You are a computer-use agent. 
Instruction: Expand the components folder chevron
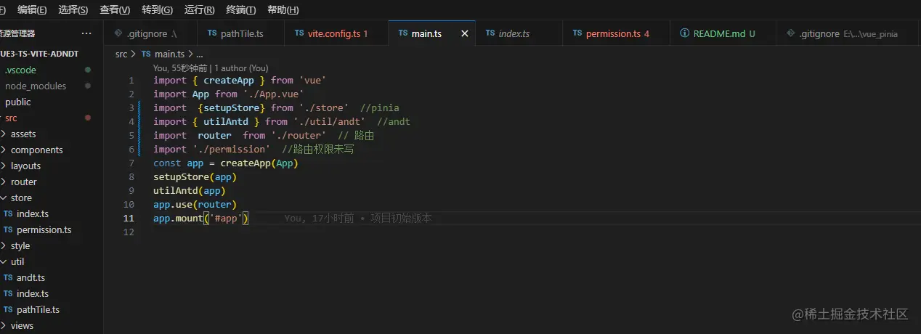coord(4,150)
